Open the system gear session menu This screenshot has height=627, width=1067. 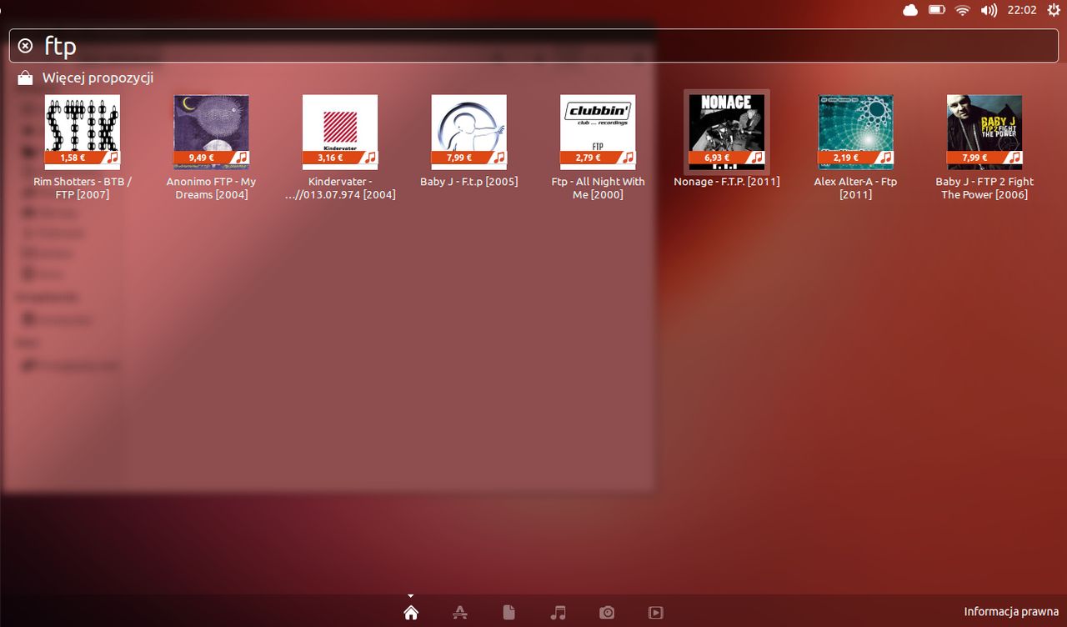1053,10
